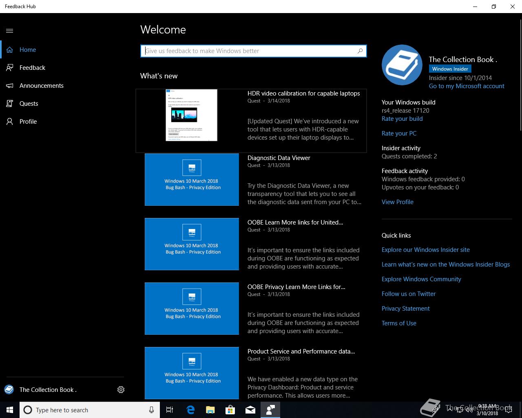Open OOBE Privacy Learn More Links title
The height and width of the screenshot is (418, 522).
pos(296,287)
